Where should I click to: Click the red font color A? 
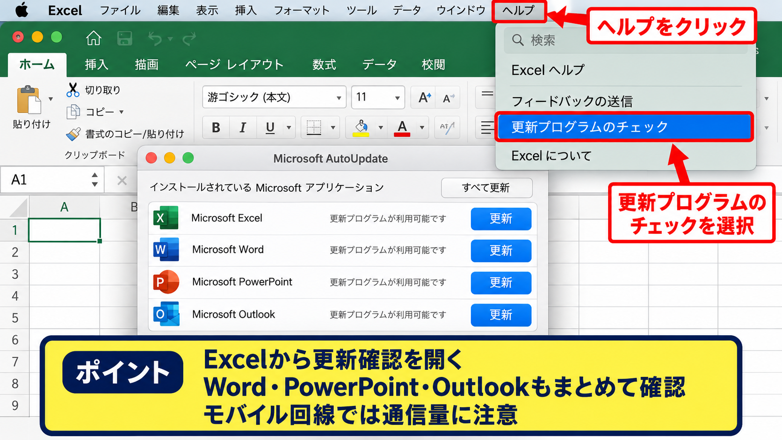pos(402,128)
